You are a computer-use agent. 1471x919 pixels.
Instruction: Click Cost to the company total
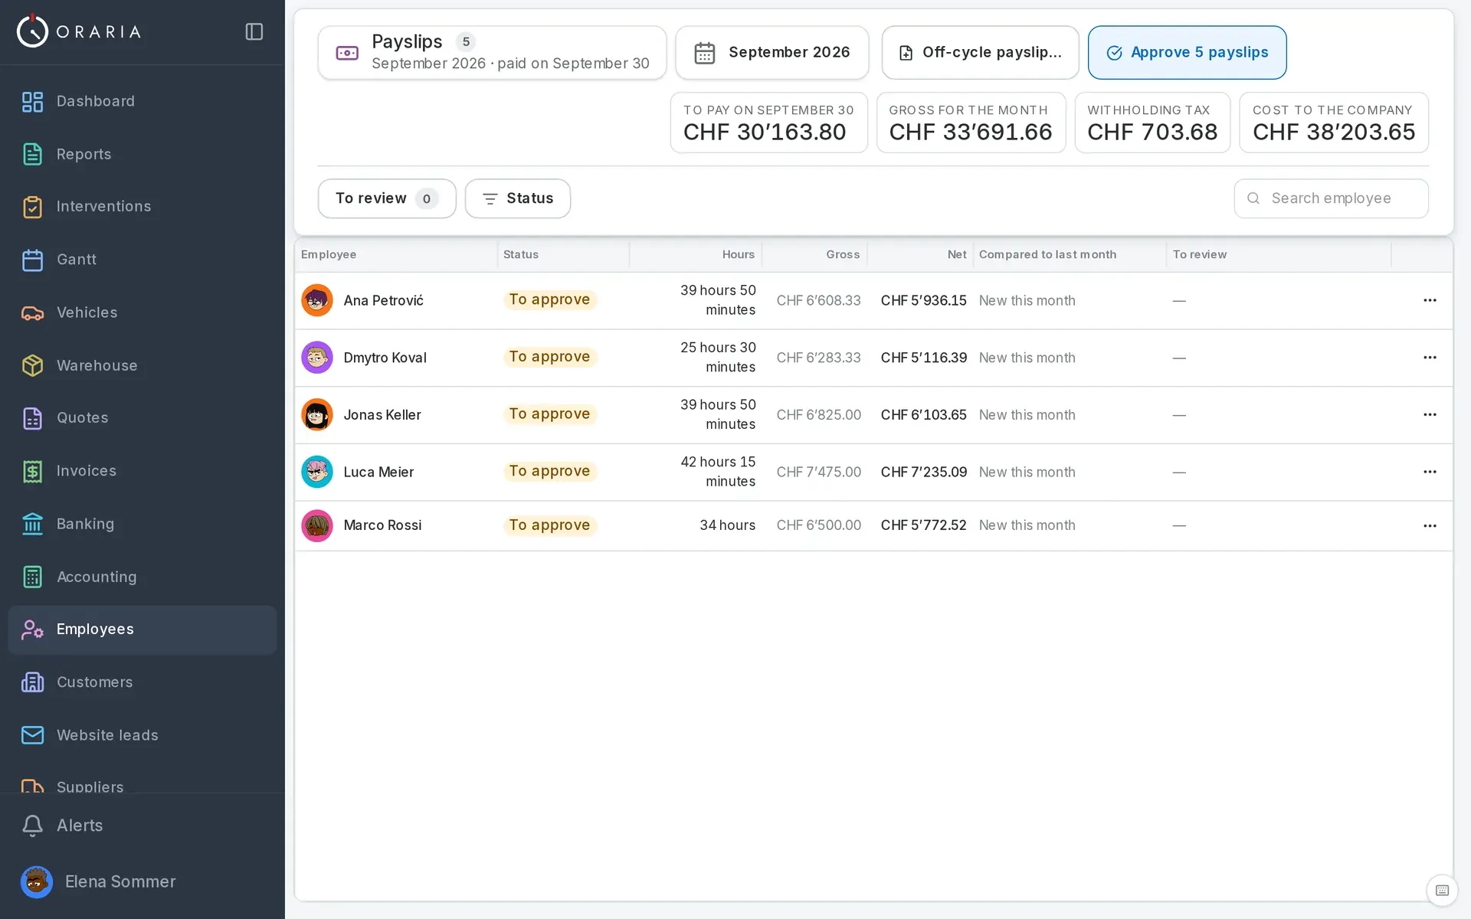coord(1333,123)
